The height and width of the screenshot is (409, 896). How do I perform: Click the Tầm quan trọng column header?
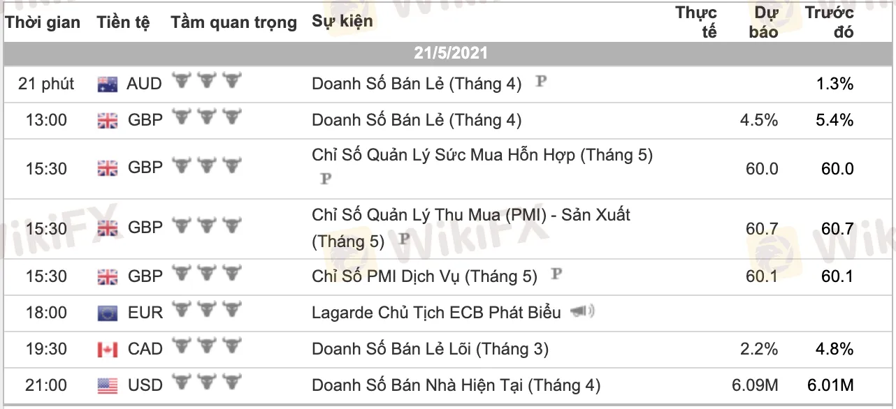click(233, 22)
